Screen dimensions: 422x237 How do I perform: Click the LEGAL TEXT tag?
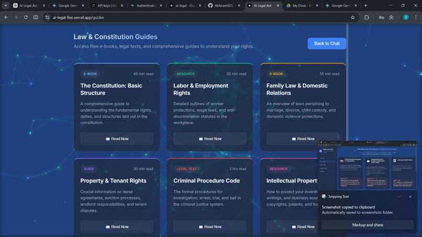tap(186, 169)
